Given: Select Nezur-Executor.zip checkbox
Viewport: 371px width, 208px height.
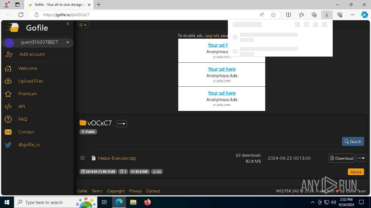Looking at the screenshot, I should (x=82, y=158).
